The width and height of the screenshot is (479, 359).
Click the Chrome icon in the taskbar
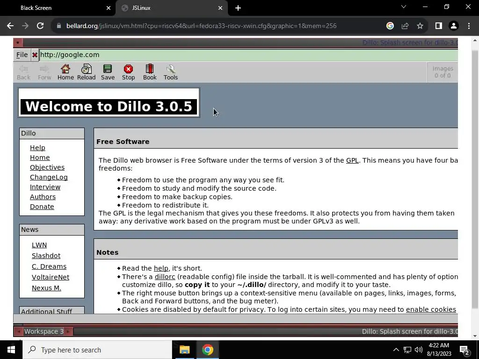[x=207, y=350]
